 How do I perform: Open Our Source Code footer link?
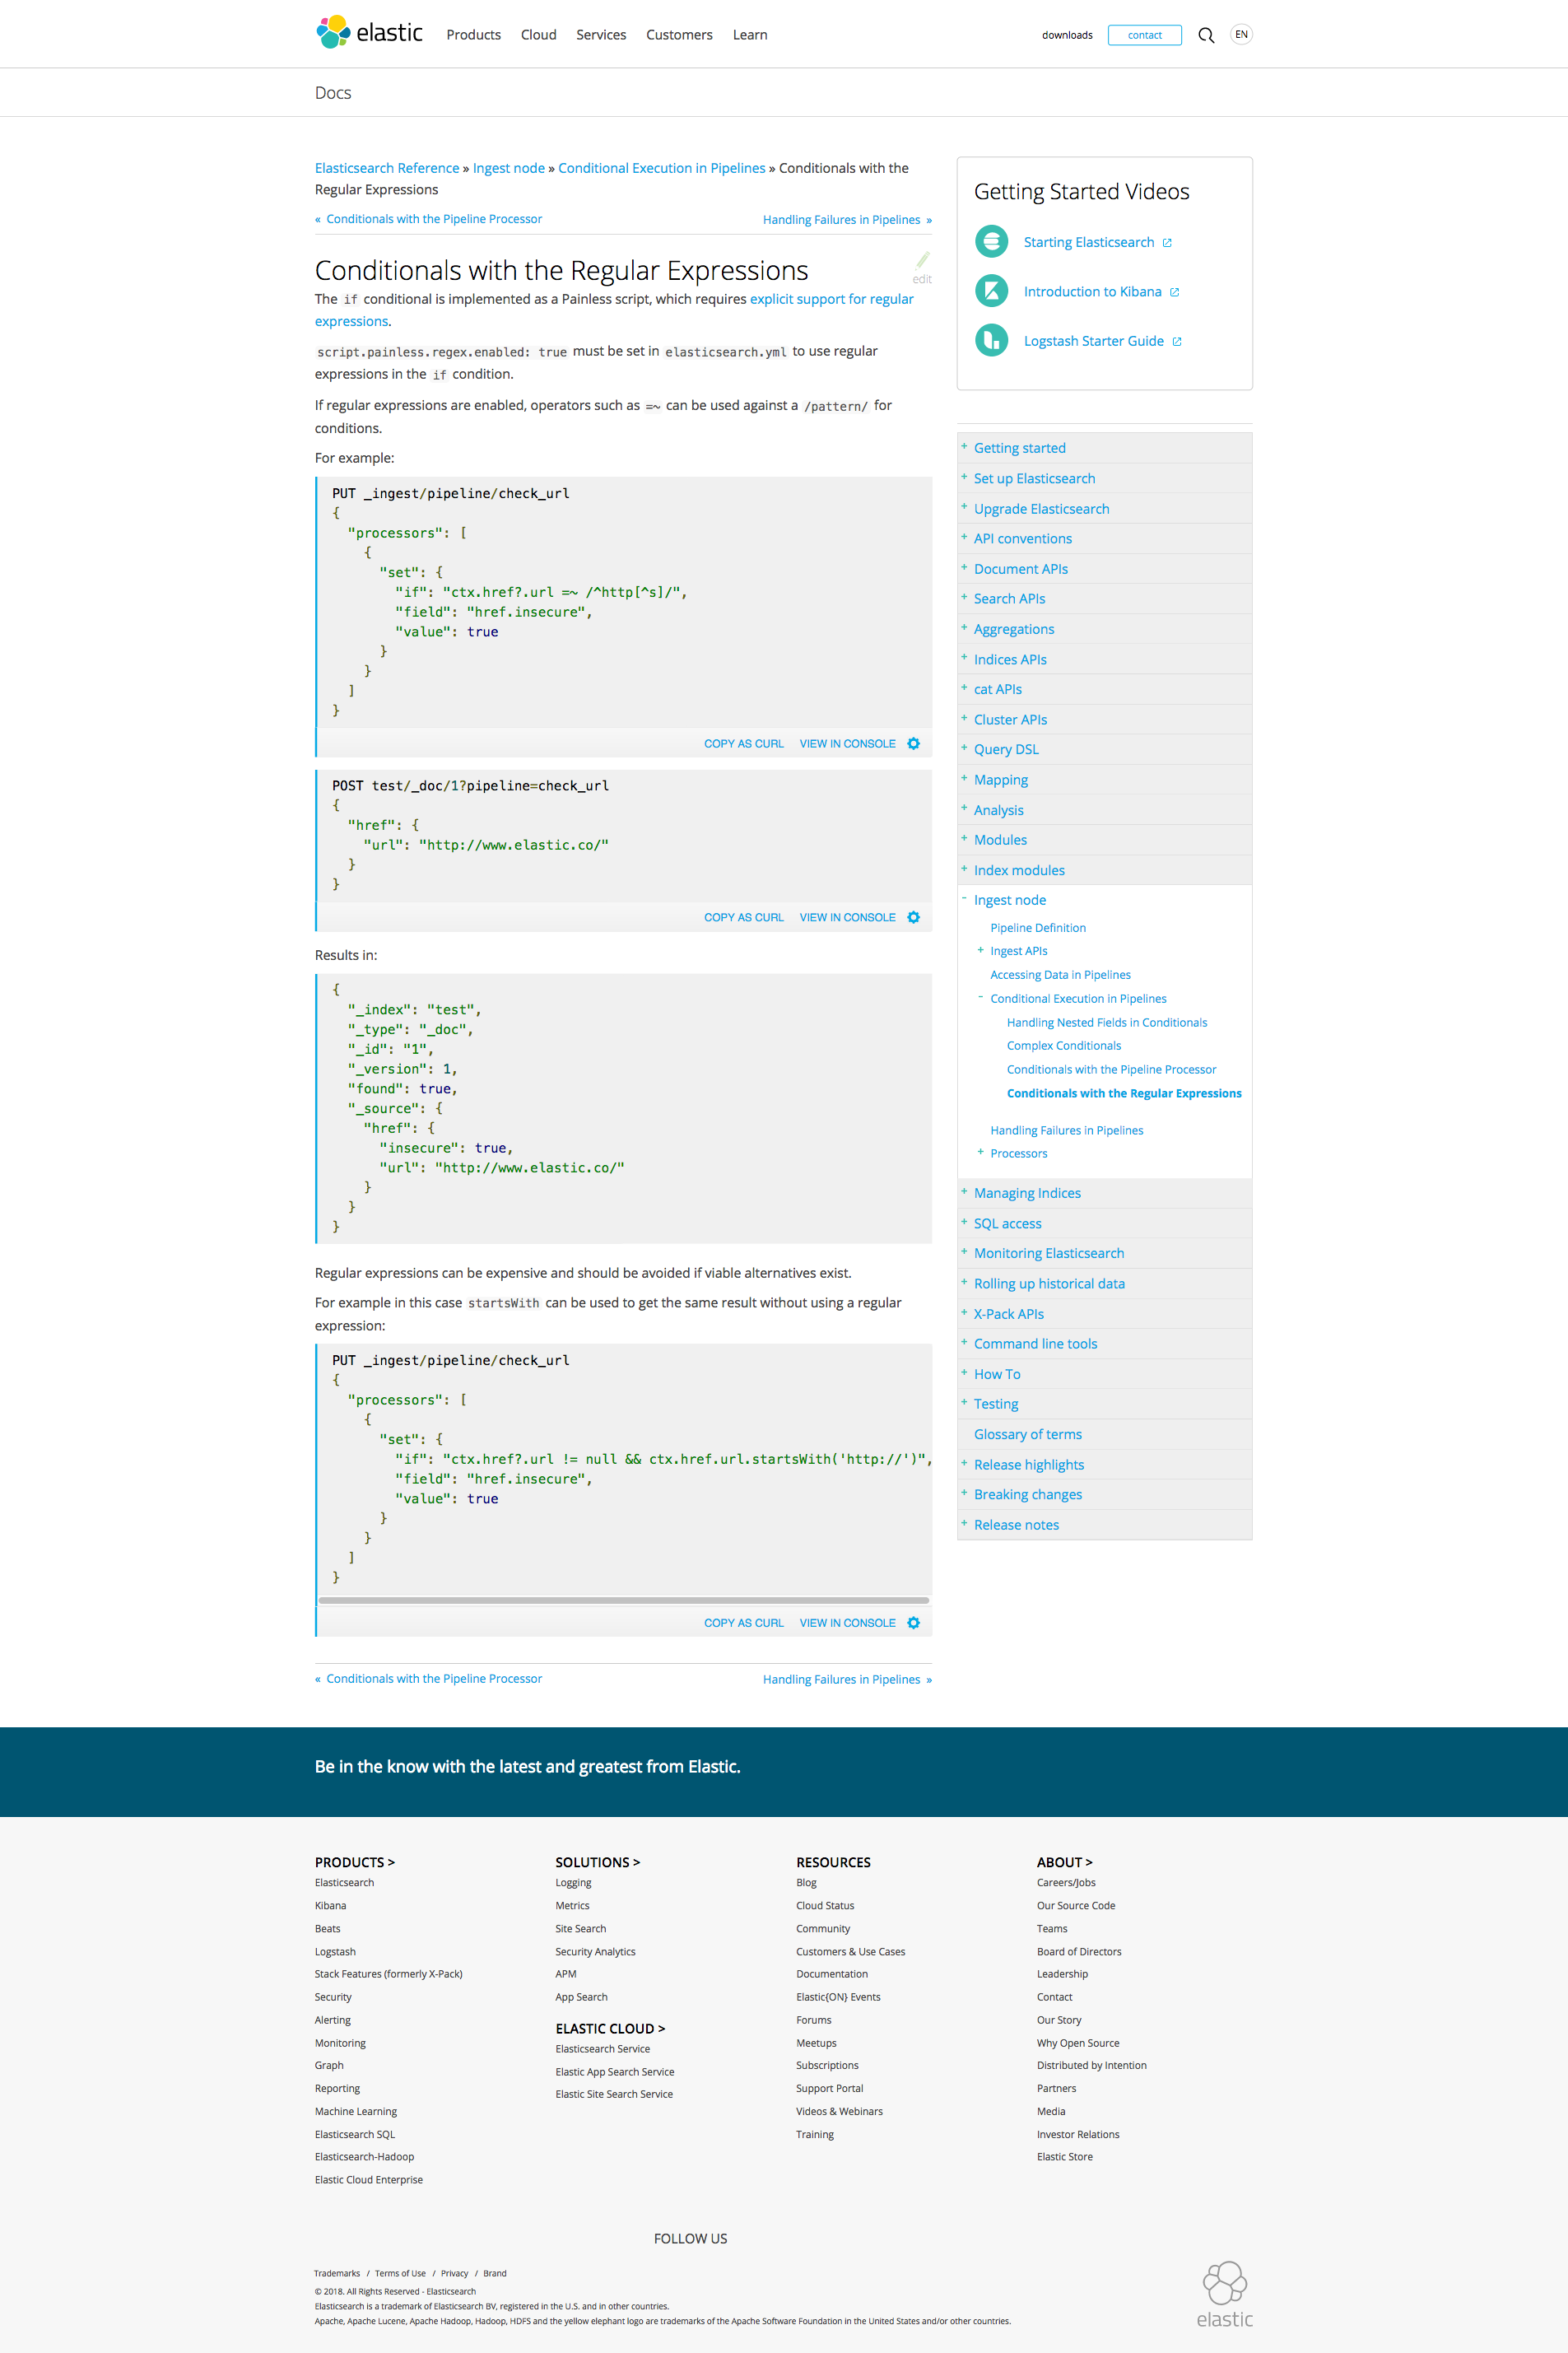coord(1075,1905)
